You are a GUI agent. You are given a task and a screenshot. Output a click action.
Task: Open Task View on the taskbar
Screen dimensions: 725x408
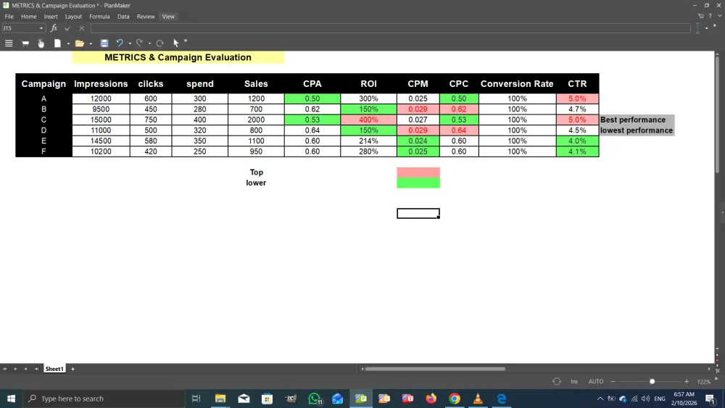[x=196, y=399]
